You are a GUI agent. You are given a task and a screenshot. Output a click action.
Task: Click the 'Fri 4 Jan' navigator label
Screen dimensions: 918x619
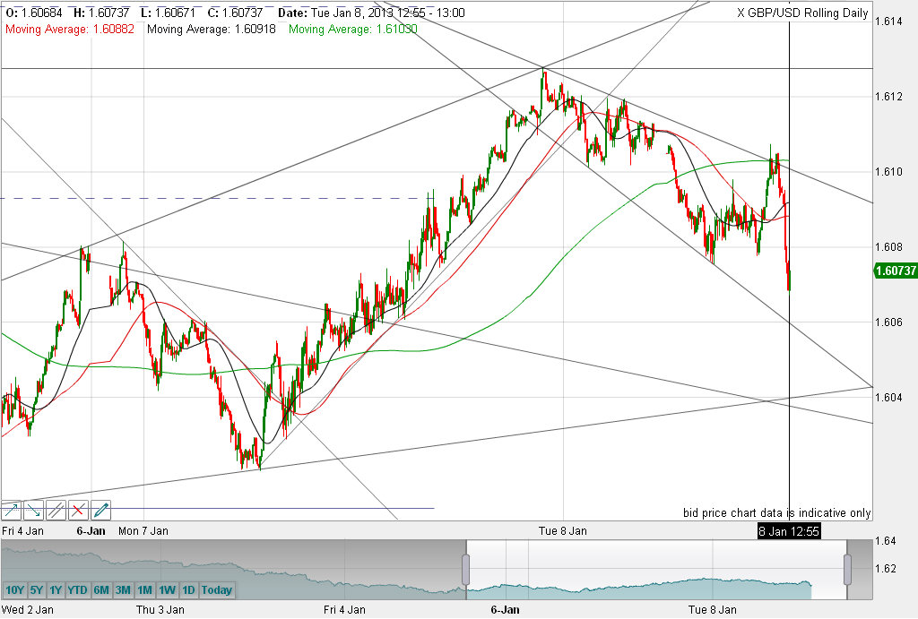(344, 610)
